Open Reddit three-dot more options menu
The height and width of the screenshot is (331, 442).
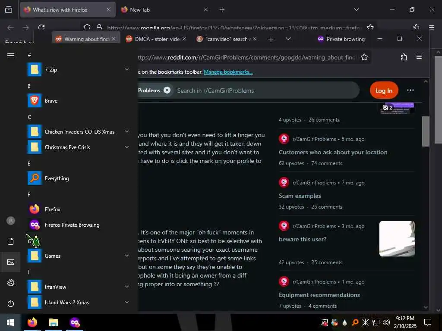(410, 90)
